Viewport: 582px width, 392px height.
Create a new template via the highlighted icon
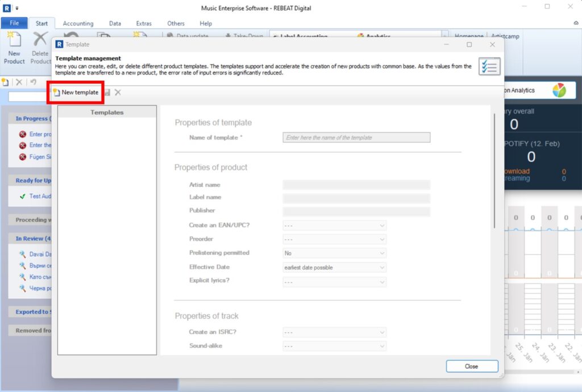point(75,91)
